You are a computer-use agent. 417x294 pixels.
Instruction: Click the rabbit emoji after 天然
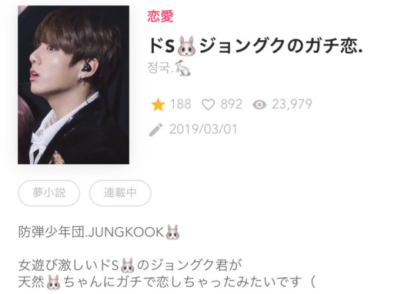coord(53,282)
